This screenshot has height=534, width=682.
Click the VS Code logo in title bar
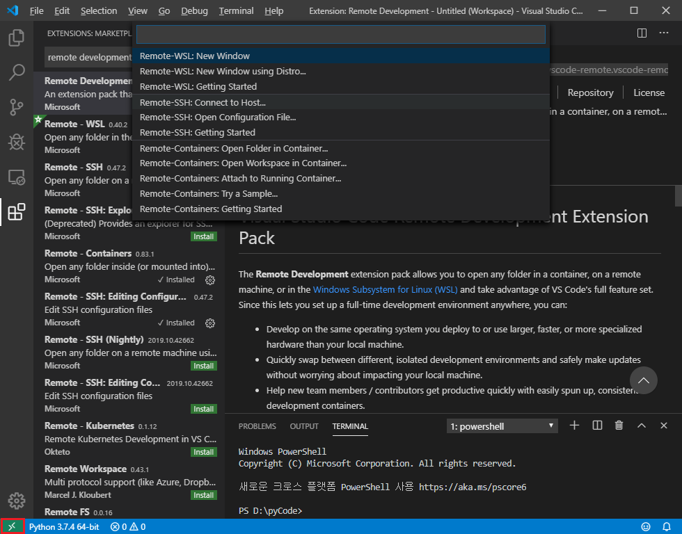(x=13, y=10)
